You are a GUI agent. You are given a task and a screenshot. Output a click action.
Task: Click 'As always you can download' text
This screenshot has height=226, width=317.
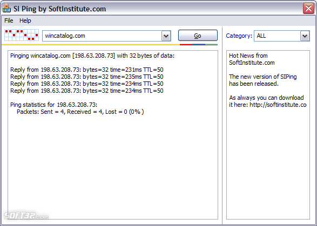point(266,98)
